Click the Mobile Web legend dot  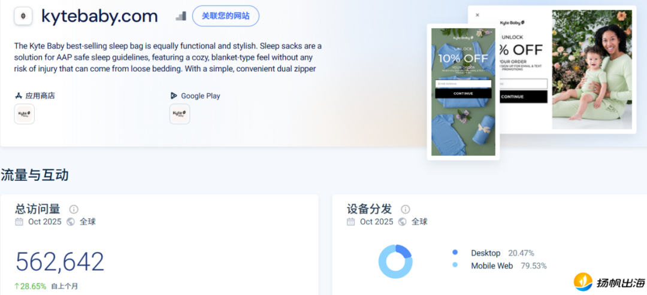pyautogui.click(x=455, y=265)
